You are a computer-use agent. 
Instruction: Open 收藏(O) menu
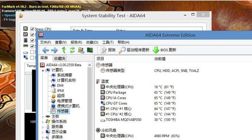click(92, 42)
